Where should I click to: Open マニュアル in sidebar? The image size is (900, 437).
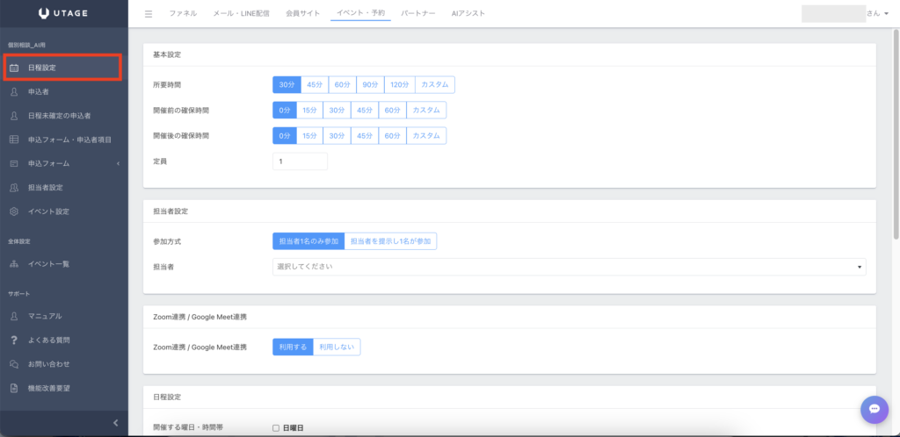point(64,316)
